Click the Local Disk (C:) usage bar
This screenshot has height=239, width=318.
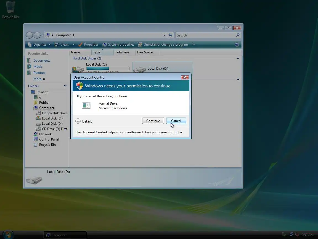click(108, 69)
